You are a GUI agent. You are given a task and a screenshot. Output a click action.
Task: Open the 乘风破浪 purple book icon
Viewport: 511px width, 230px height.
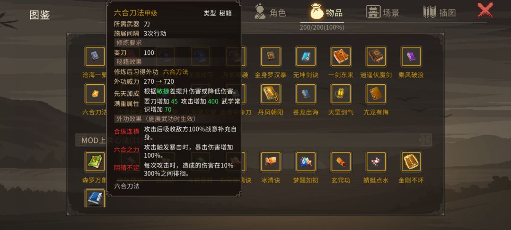pyautogui.click(x=411, y=57)
